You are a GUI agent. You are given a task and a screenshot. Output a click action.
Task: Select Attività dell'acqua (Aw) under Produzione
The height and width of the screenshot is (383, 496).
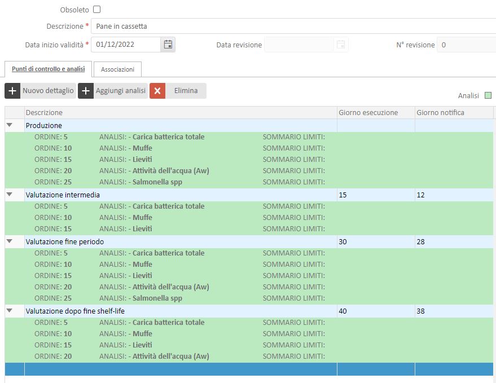pos(249,171)
